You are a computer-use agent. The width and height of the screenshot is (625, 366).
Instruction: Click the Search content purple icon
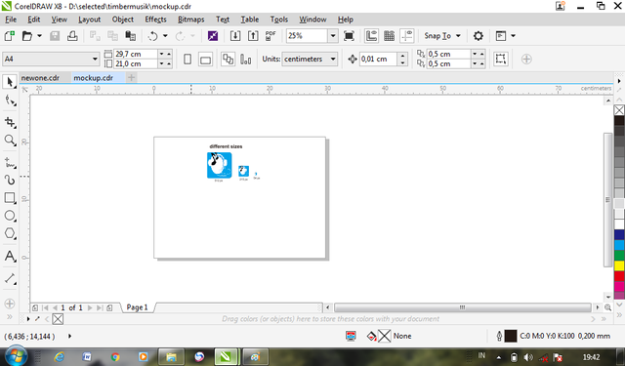click(213, 36)
